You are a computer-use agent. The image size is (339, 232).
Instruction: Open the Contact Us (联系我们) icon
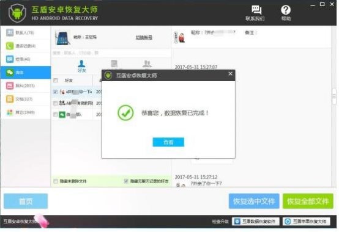tap(255, 13)
